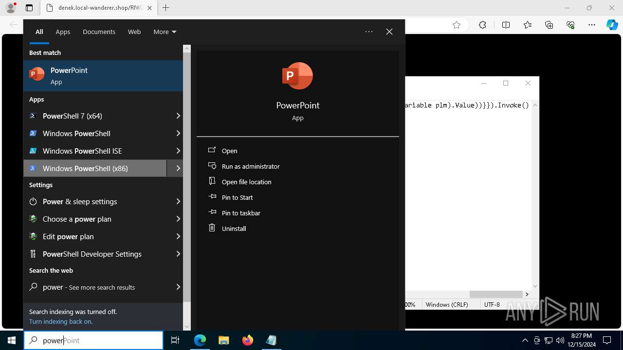Expand PowerShell Developer Settings arrow

(x=178, y=254)
